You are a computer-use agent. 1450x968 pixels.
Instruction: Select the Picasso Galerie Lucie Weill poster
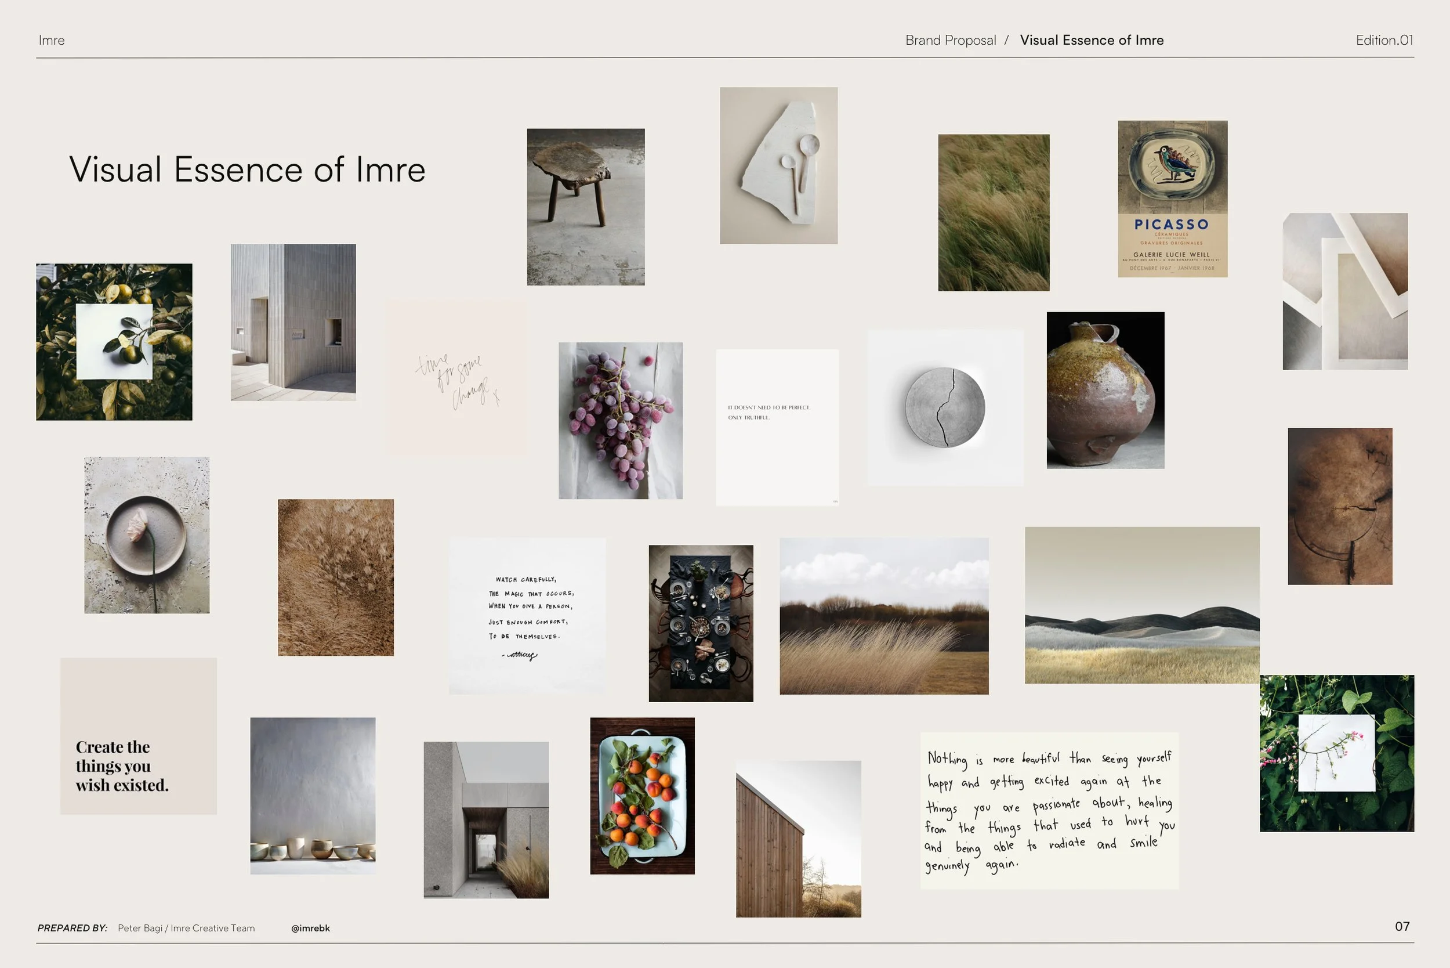[x=1172, y=199]
